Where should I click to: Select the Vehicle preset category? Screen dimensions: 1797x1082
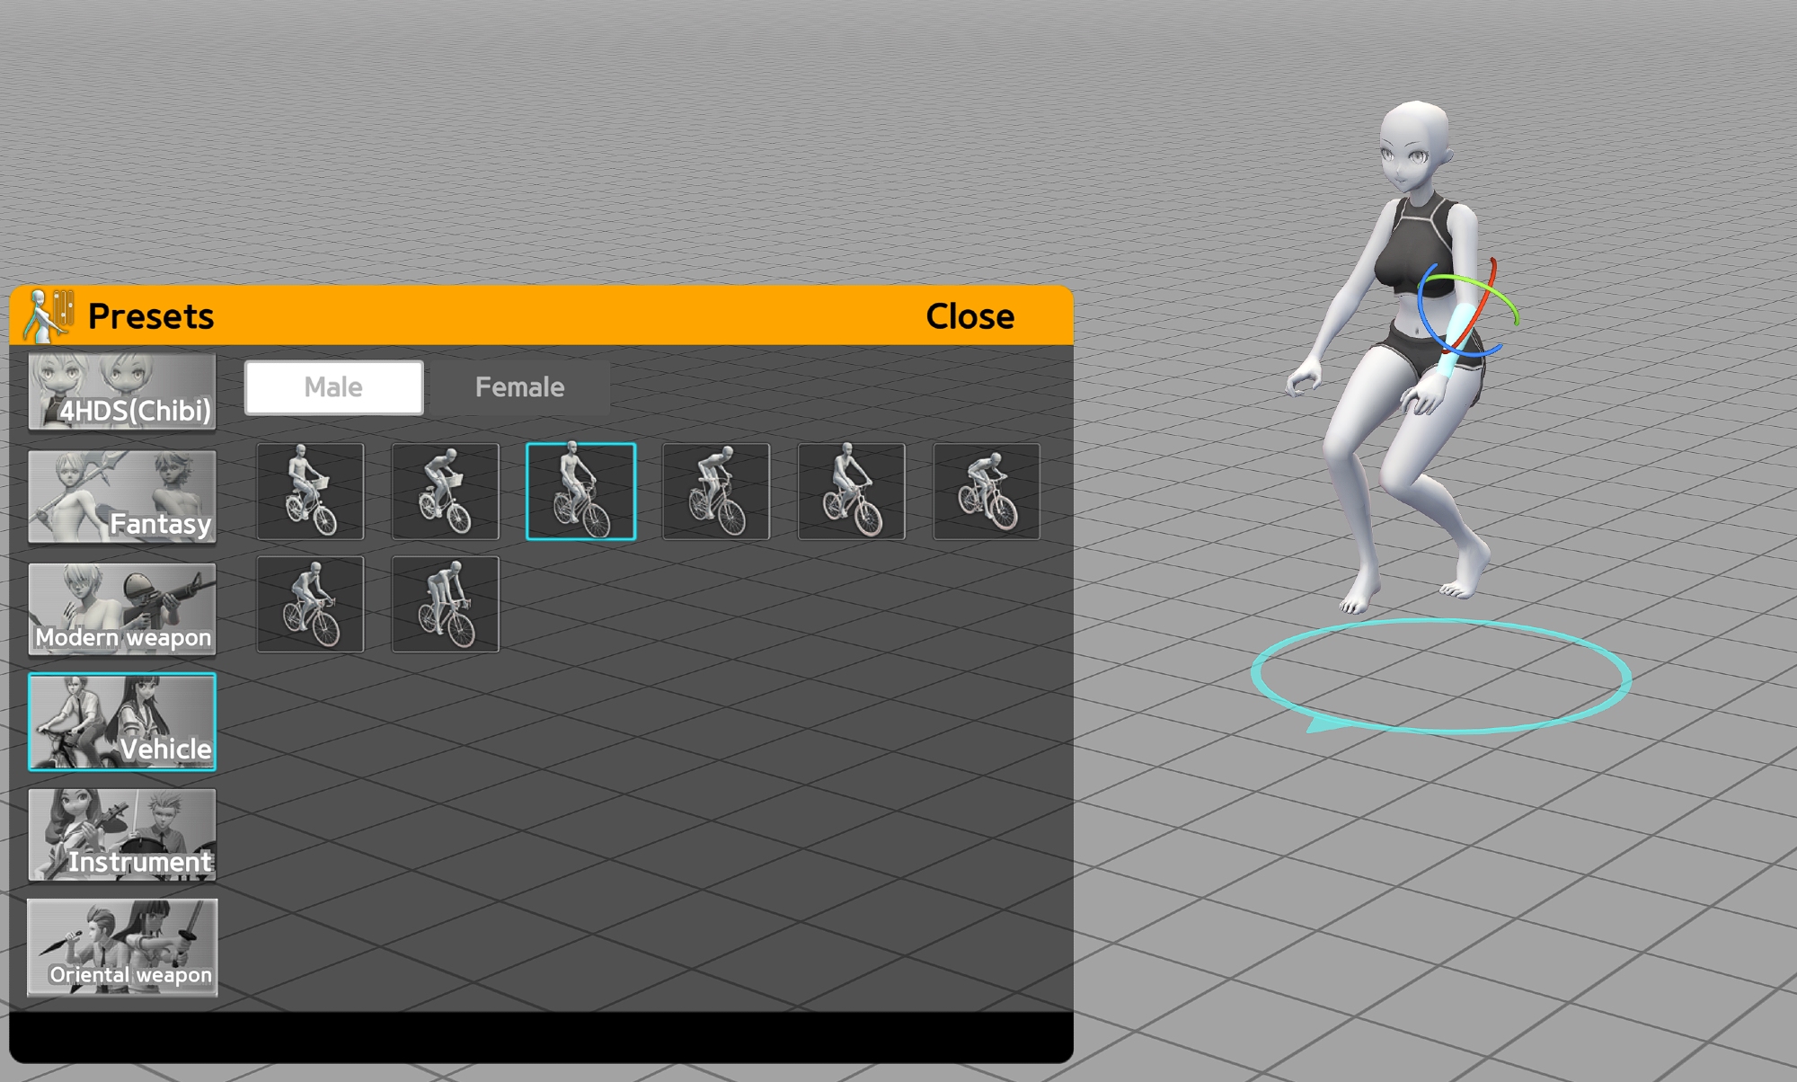click(x=122, y=722)
